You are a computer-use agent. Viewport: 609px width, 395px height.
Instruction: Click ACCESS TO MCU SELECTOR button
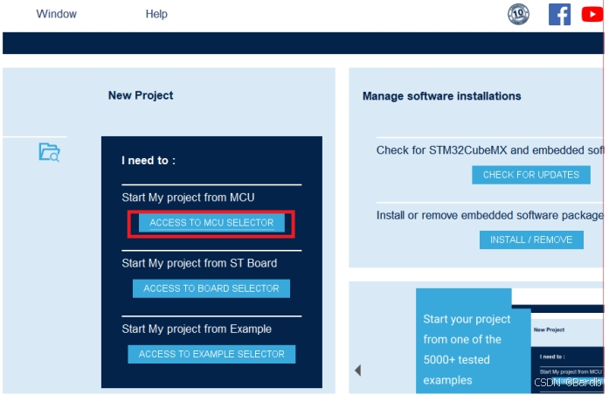coord(211,223)
